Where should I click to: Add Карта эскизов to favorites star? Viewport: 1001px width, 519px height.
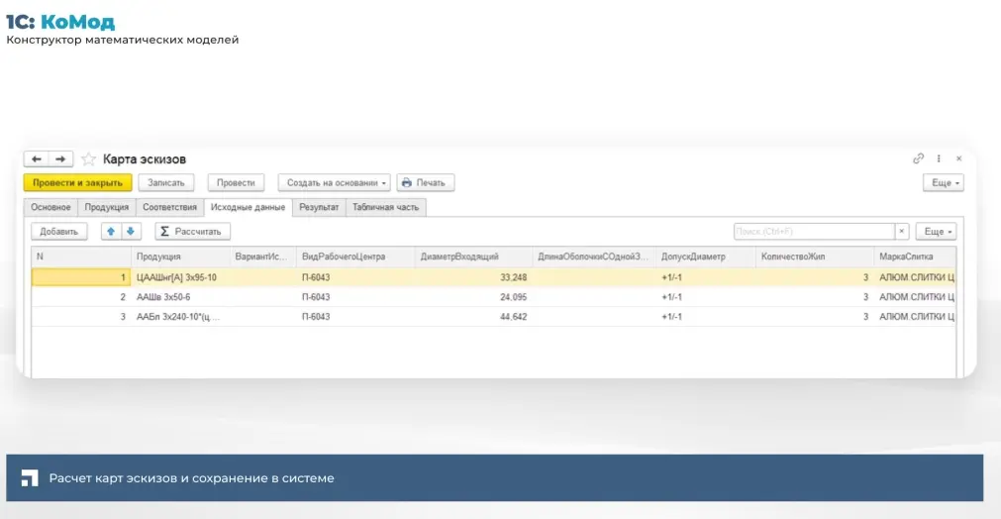click(x=88, y=159)
